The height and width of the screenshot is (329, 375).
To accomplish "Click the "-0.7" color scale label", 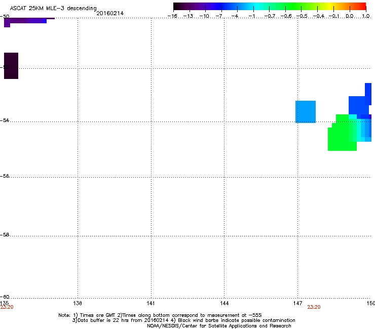I will coord(270,16).
